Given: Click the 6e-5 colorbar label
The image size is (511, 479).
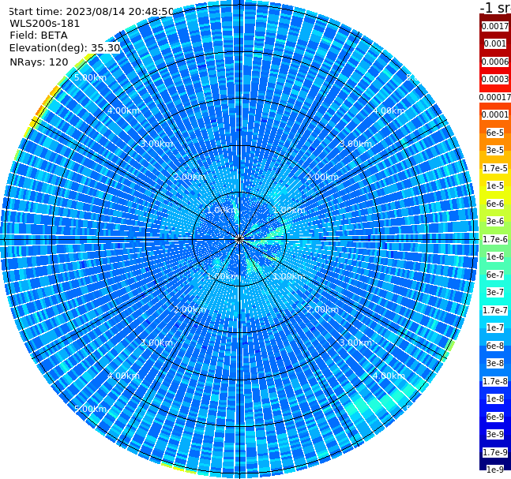Looking at the screenshot, I should tap(494, 133).
